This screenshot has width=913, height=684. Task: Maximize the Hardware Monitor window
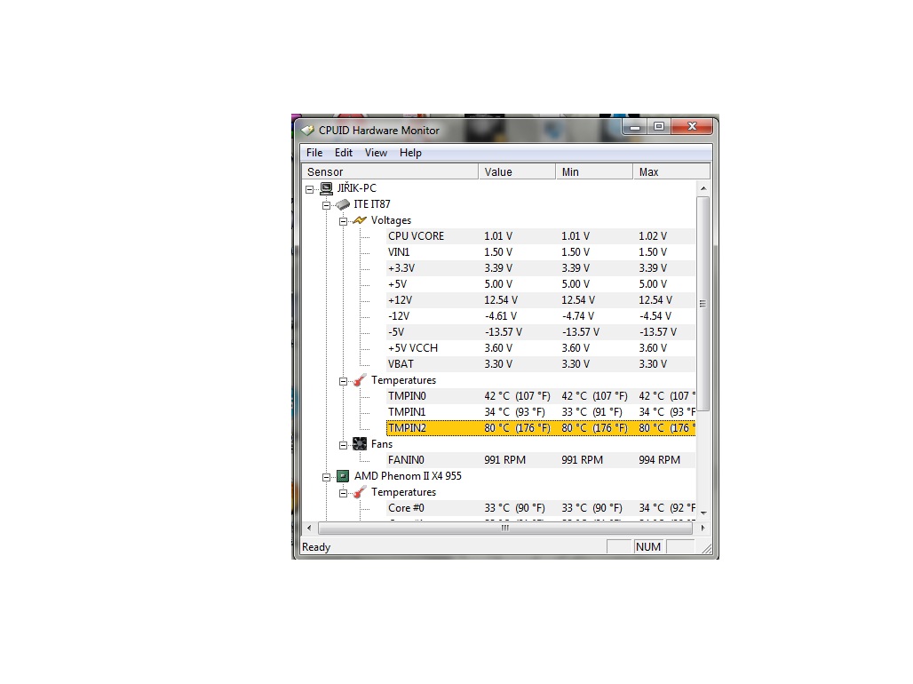[x=658, y=126]
